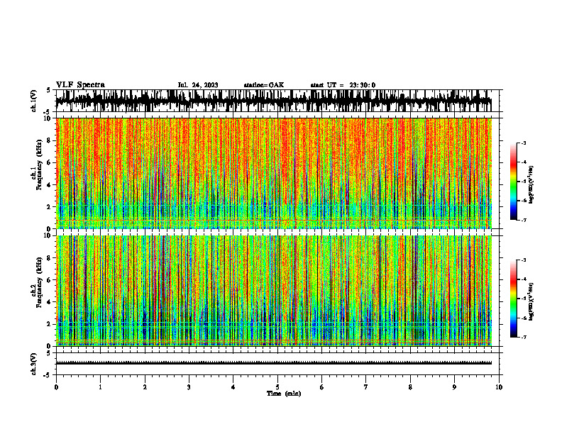
Task: Click the time axis tick label "0"
Action: pyautogui.click(x=56, y=387)
